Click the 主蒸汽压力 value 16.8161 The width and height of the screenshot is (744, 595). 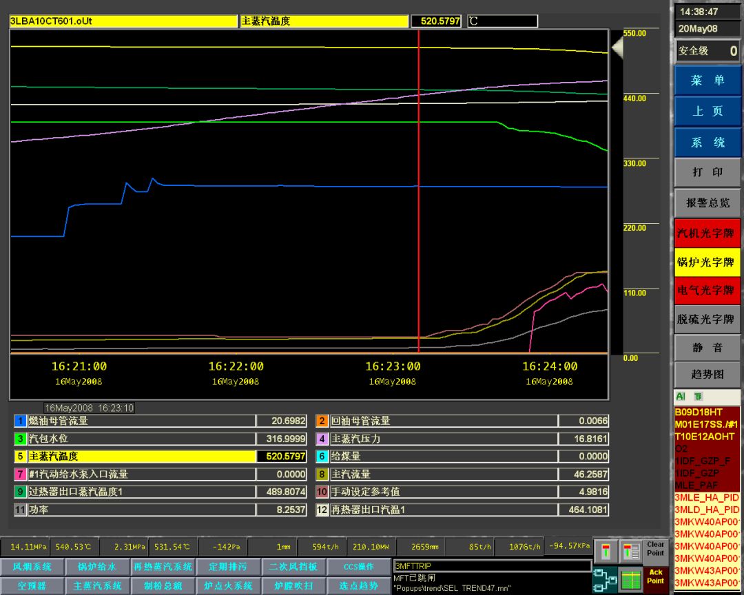(x=583, y=439)
